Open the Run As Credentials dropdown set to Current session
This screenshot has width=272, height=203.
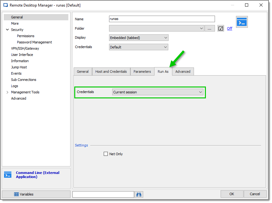158,92
